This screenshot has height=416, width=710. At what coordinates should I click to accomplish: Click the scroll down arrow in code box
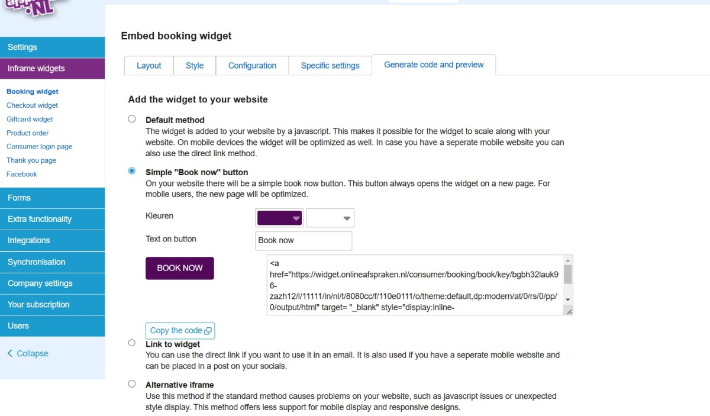568,300
